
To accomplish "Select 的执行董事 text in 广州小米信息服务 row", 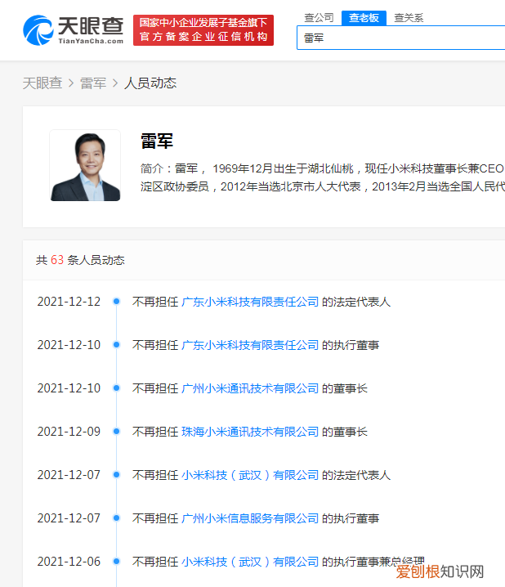I will [x=351, y=519].
